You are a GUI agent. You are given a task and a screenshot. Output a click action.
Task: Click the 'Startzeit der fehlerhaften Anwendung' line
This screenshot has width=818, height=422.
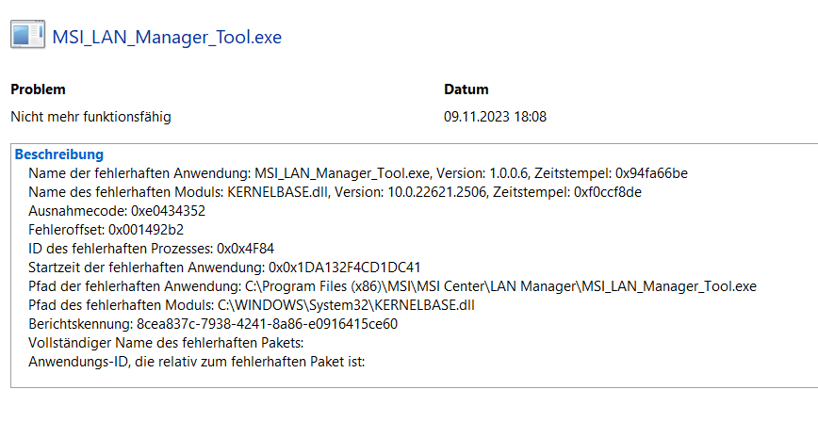224,267
